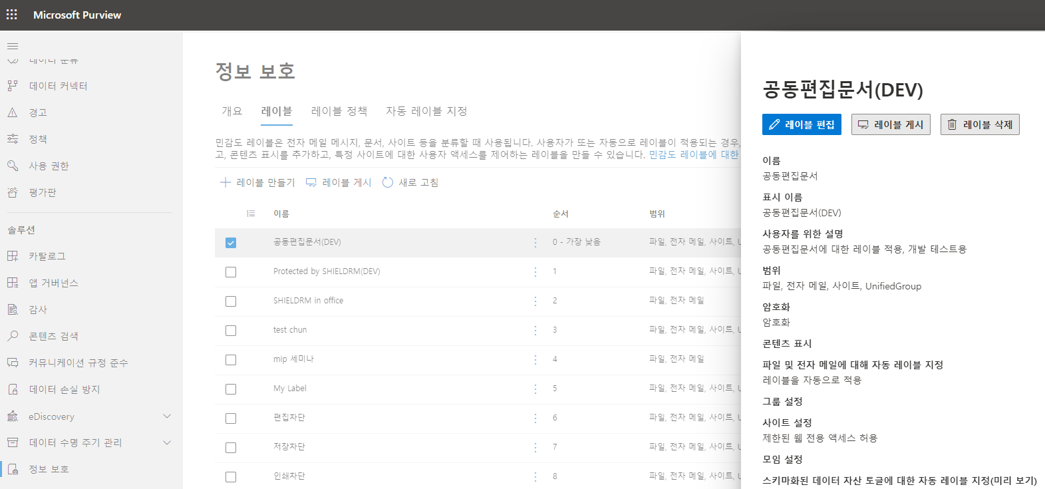
Task: Click the 레이블 편집 button
Action: point(802,124)
